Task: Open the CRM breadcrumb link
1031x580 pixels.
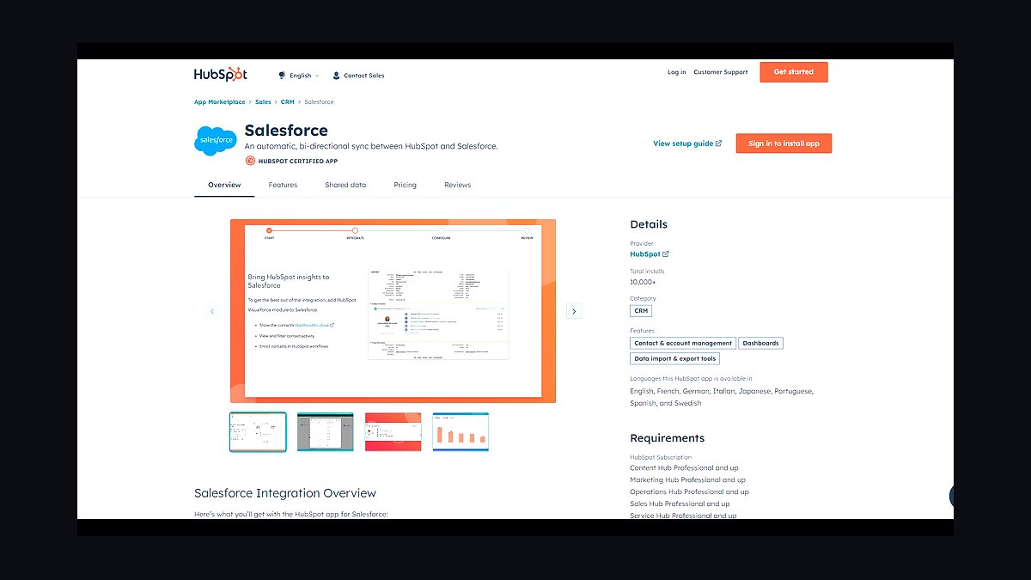Action: click(287, 102)
